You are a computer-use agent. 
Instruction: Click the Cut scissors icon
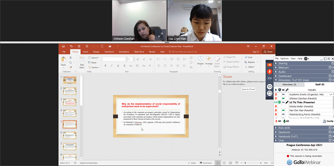[71, 58]
